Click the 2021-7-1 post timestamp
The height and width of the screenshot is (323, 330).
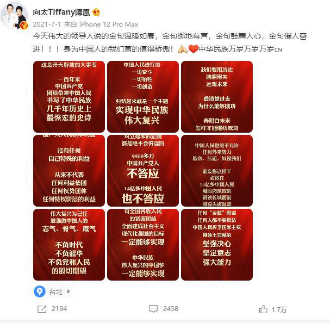click(47, 24)
